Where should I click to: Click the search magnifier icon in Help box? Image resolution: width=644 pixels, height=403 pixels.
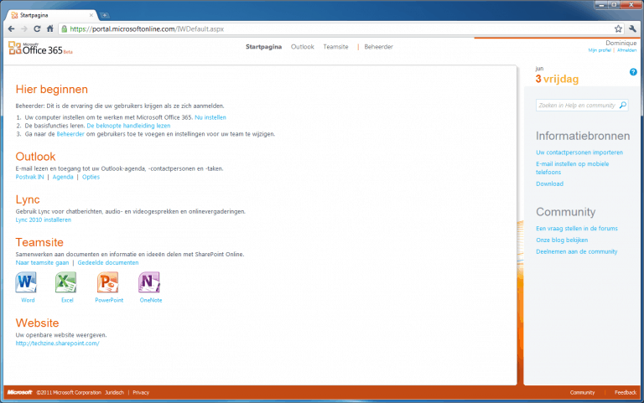(x=623, y=105)
